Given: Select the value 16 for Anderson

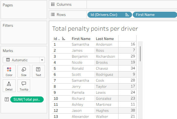Looking at the screenshot, I should 133,44.
